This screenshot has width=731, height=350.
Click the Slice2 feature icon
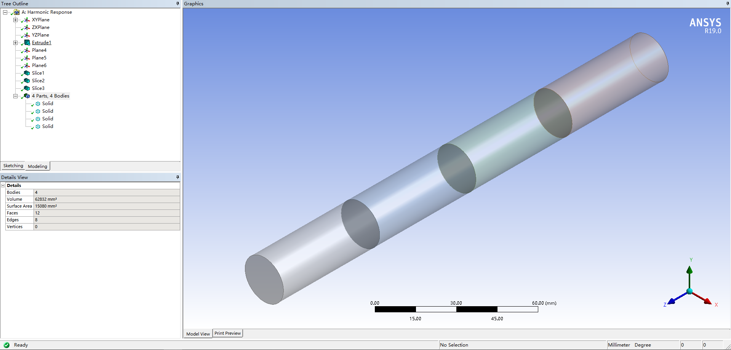pos(27,81)
